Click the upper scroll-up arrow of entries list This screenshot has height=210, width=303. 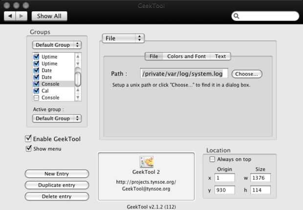pyautogui.click(x=78, y=57)
